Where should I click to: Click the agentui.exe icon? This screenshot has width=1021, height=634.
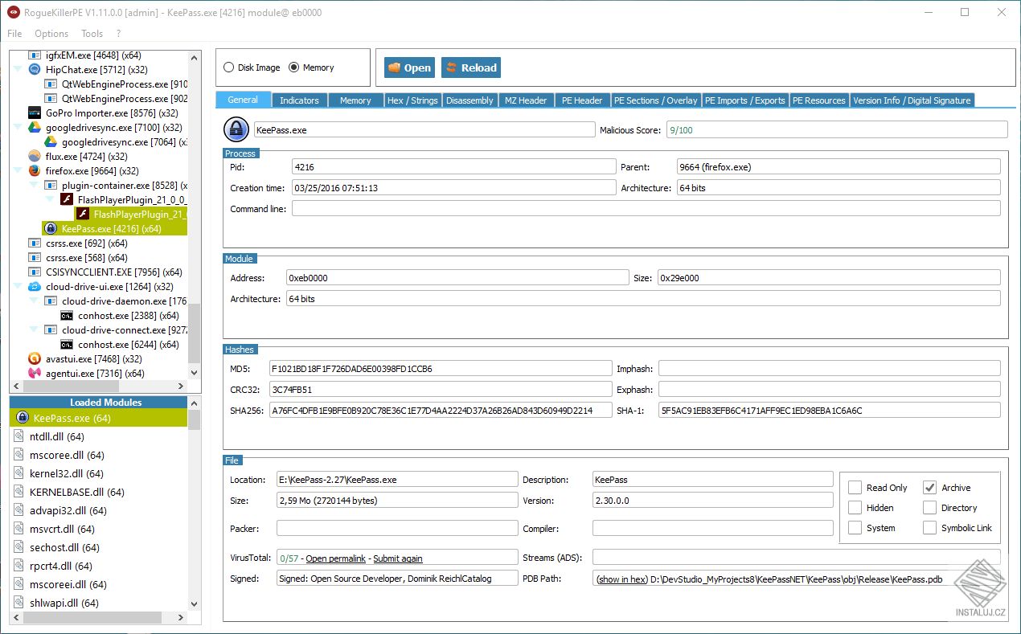pos(34,374)
